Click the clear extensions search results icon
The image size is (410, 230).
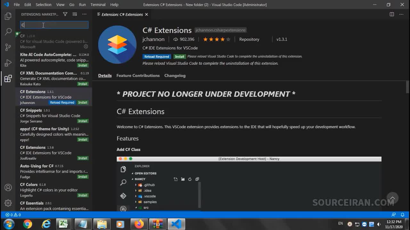[75, 14]
